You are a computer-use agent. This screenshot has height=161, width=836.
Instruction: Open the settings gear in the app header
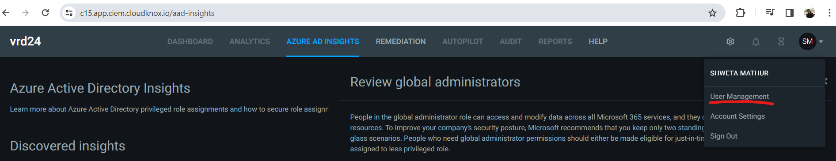(730, 41)
